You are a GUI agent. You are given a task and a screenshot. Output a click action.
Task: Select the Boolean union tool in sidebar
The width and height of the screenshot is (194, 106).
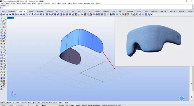click(x=4, y=35)
